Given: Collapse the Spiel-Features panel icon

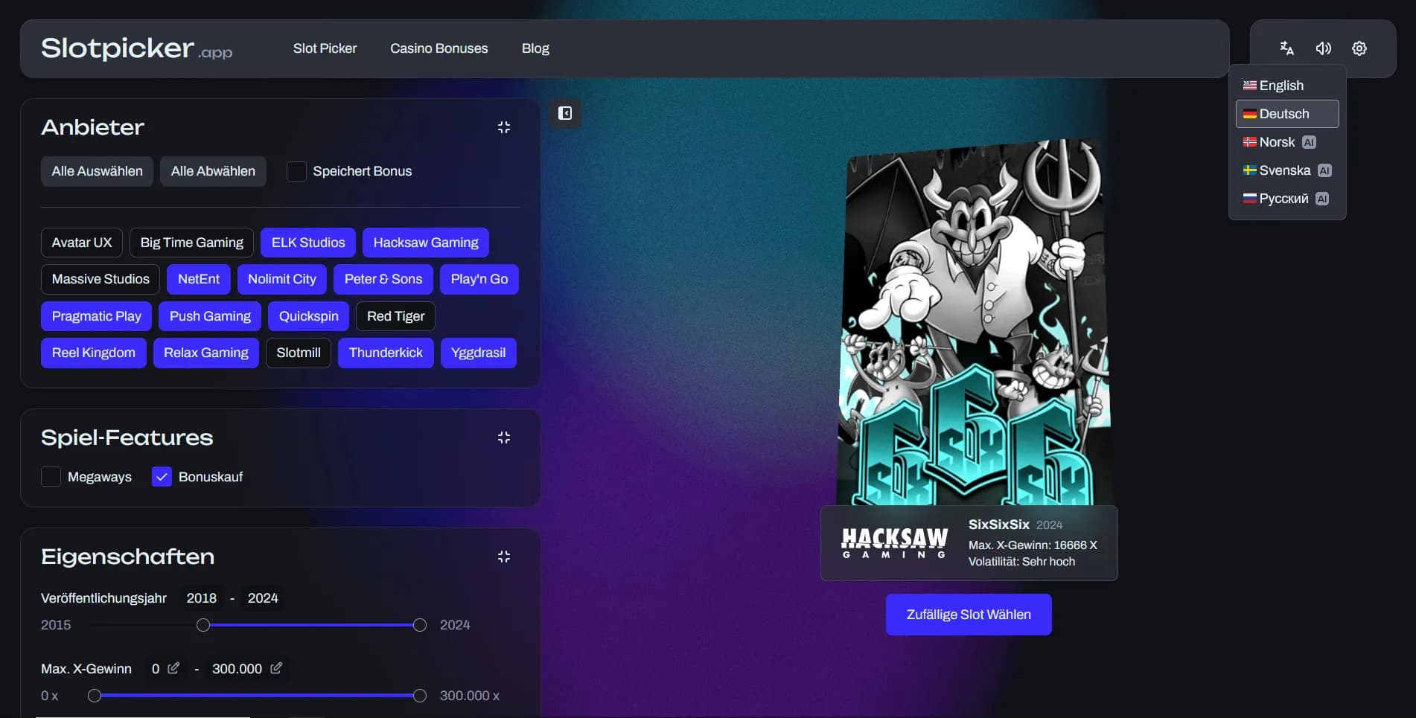Looking at the screenshot, I should tap(504, 437).
